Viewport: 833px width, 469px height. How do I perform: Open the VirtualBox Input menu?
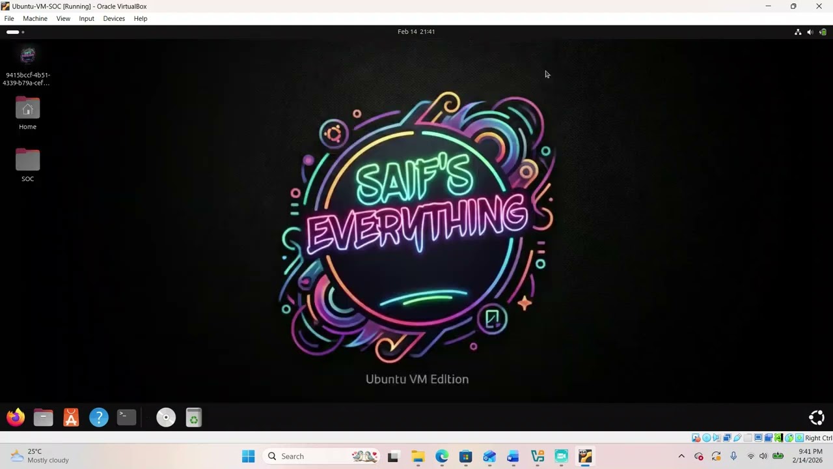pyautogui.click(x=87, y=18)
